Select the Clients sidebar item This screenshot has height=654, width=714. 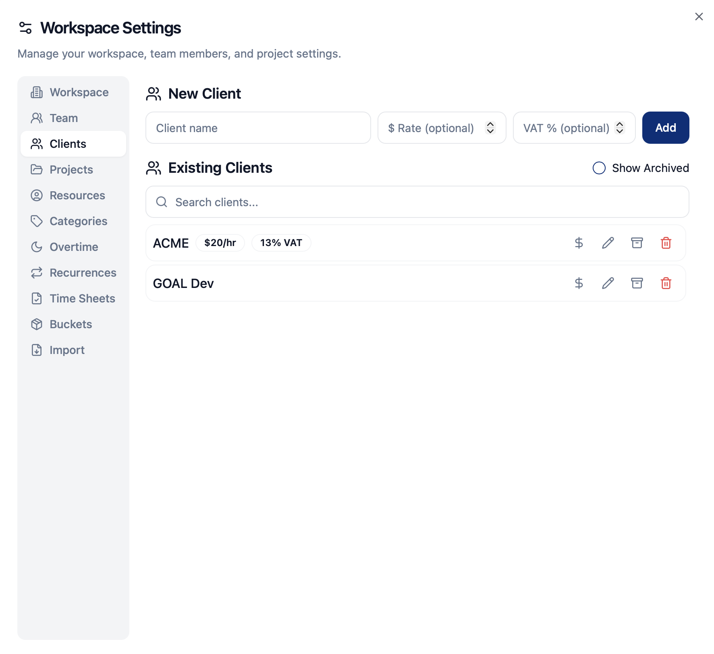tap(73, 144)
